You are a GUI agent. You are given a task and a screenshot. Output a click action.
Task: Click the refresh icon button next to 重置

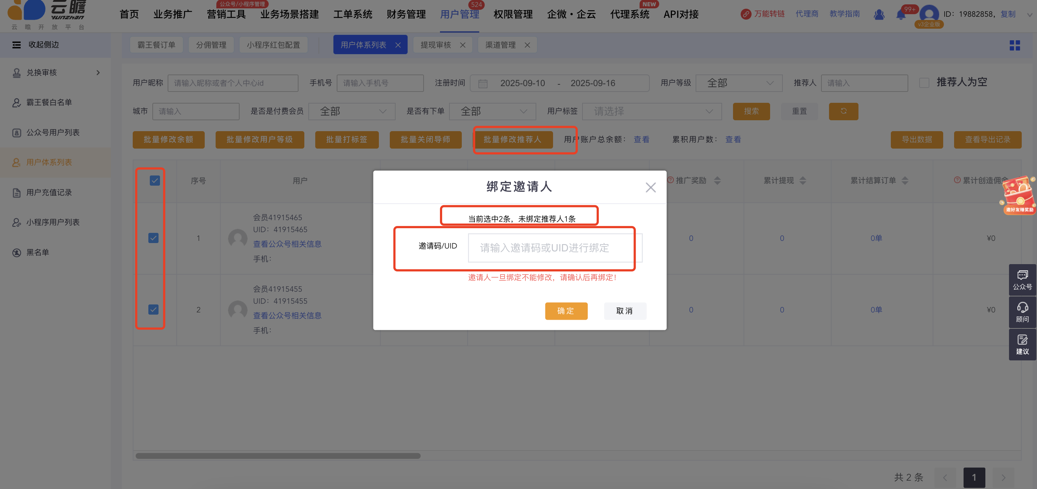tap(843, 112)
